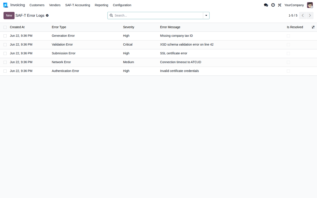The height and width of the screenshot is (198, 317).
Task: Click the date in the Validation Error row
Action: click(x=21, y=45)
